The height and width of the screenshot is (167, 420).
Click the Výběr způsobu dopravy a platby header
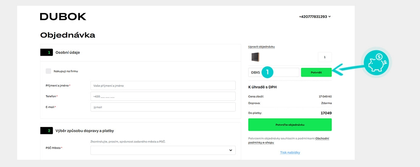click(85, 131)
